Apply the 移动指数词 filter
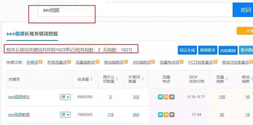The image size is (253, 125). click(114, 62)
